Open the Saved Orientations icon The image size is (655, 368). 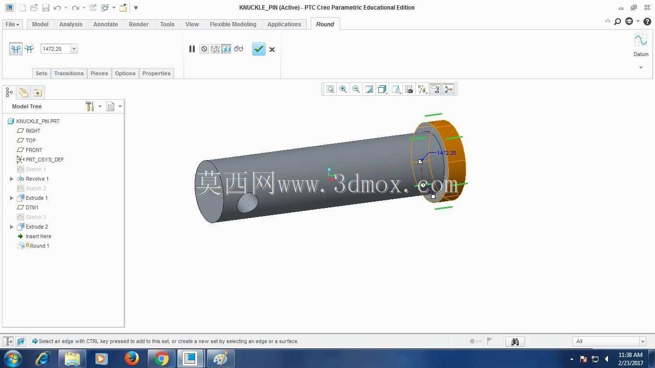click(396, 89)
